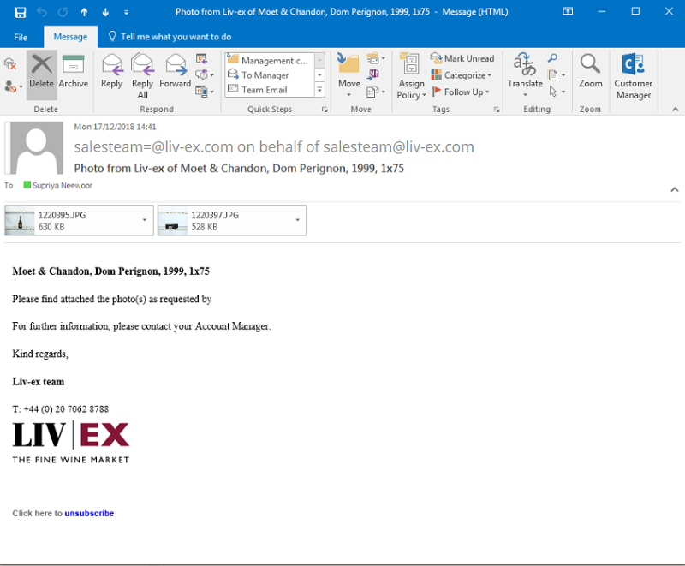Open the Customize Quick Access Toolbar arrow

point(126,12)
